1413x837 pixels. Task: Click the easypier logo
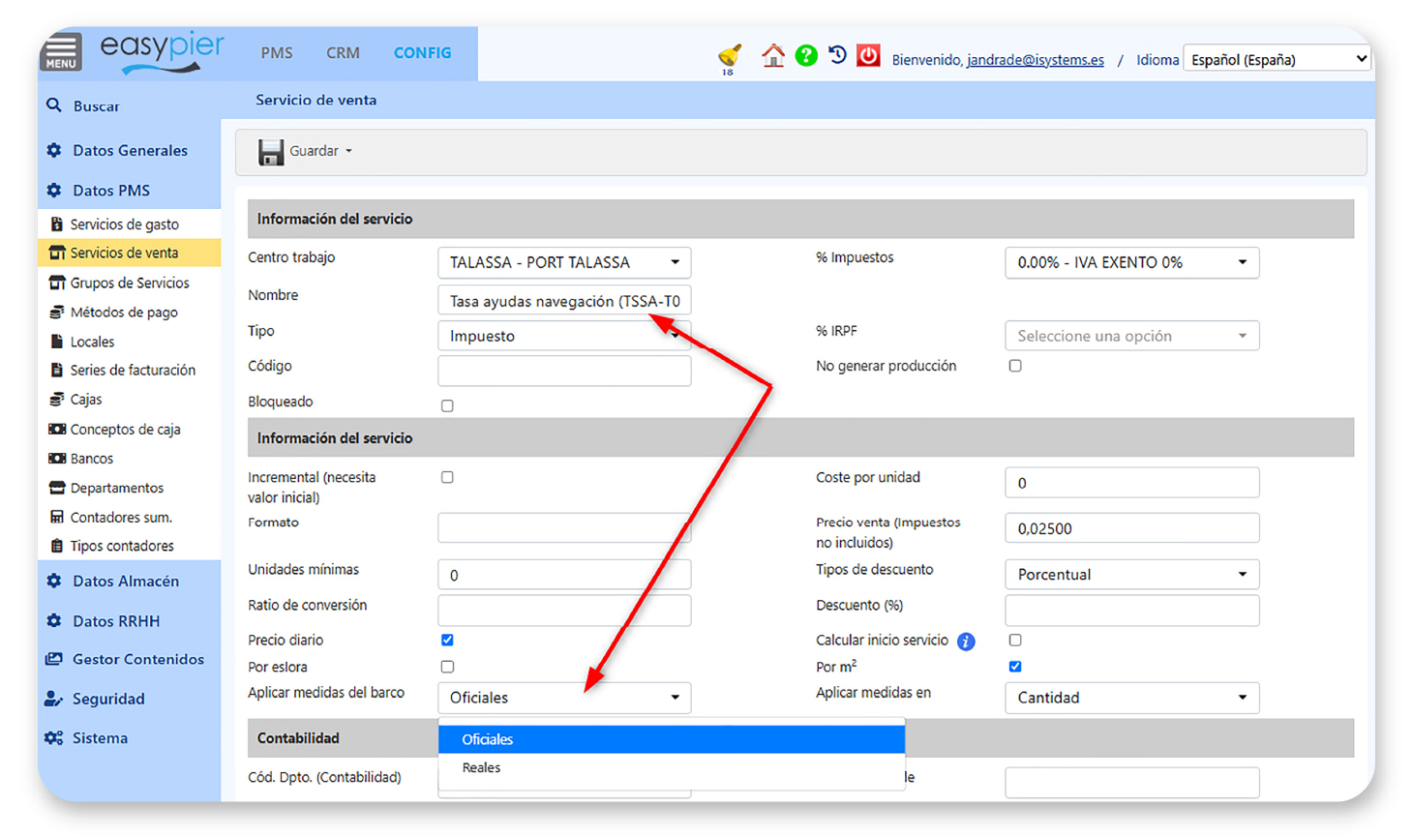(x=162, y=51)
